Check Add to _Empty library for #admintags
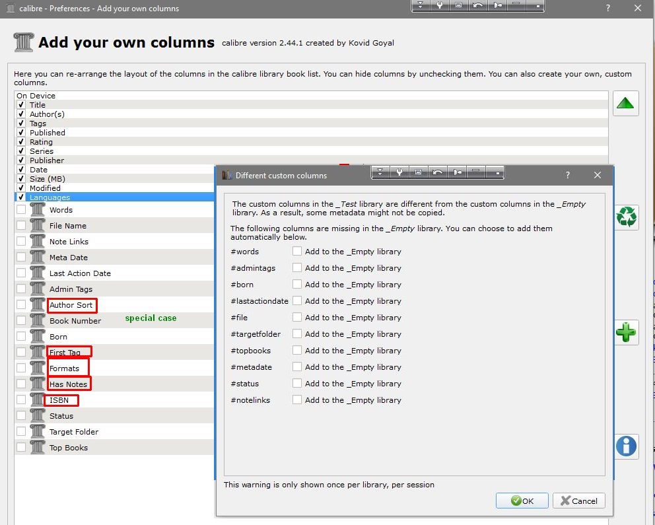 coord(297,267)
